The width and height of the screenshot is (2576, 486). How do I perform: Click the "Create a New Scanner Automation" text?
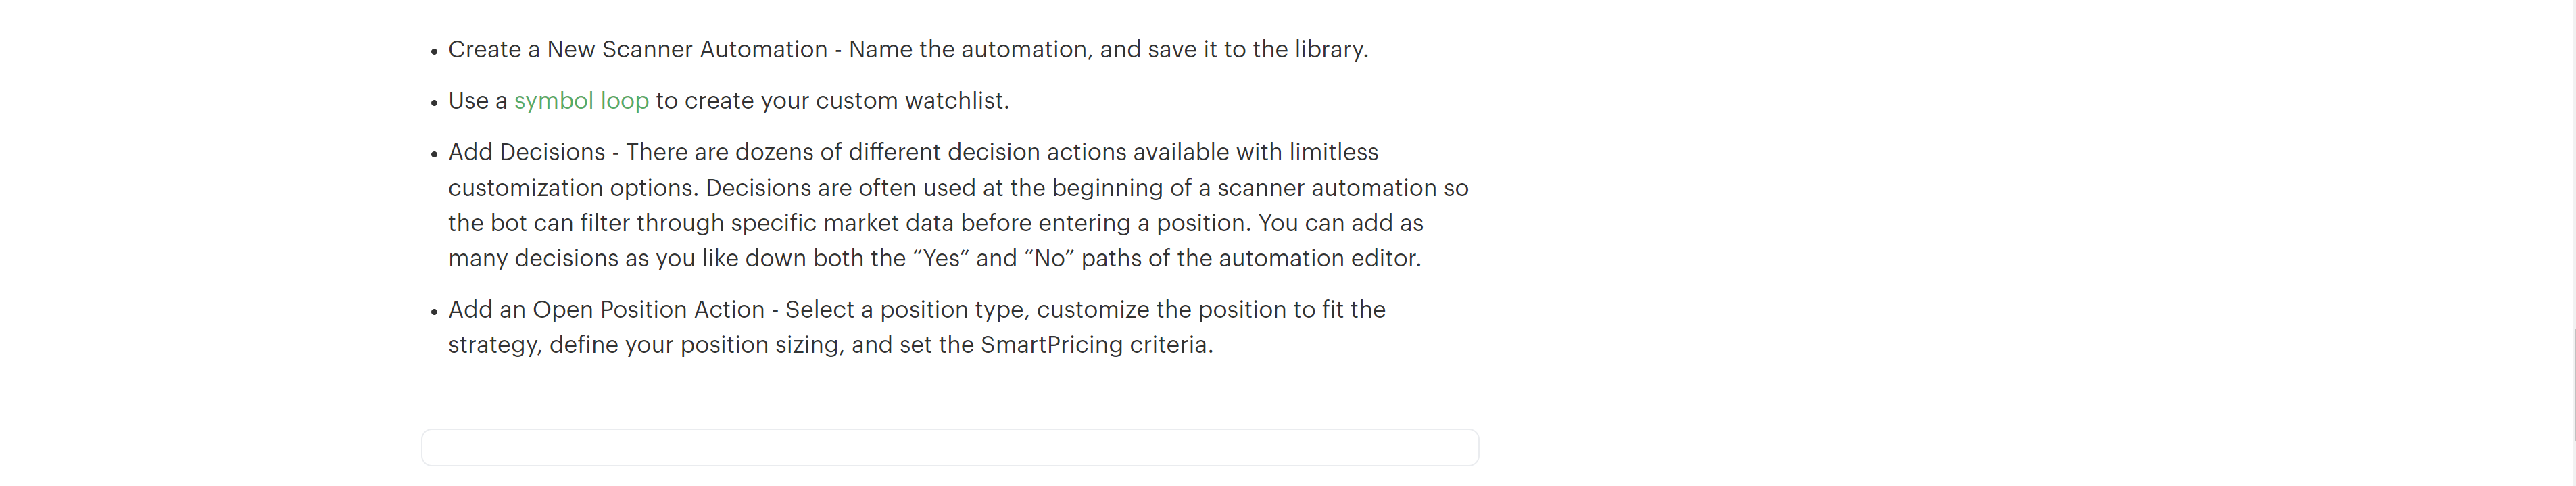tap(637, 50)
